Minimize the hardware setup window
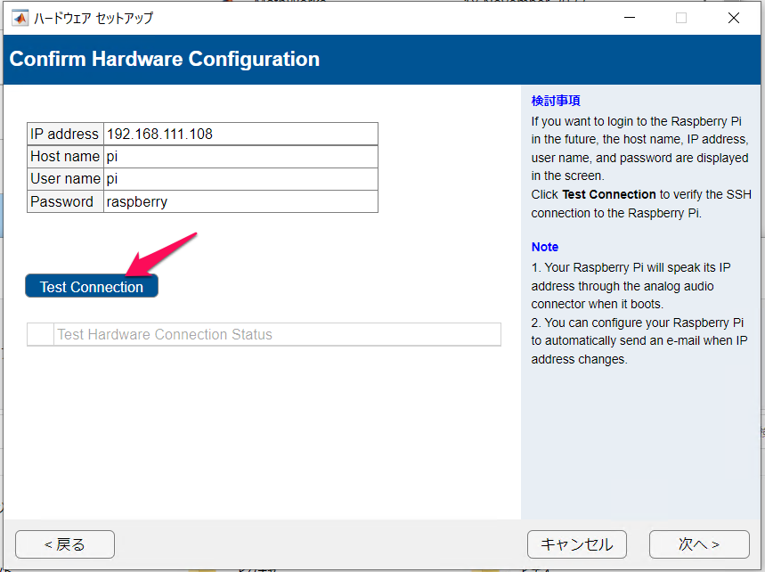 point(629,18)
